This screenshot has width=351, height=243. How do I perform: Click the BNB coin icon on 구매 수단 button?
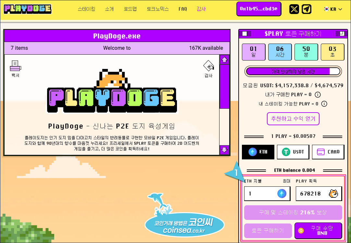point(301,230)
